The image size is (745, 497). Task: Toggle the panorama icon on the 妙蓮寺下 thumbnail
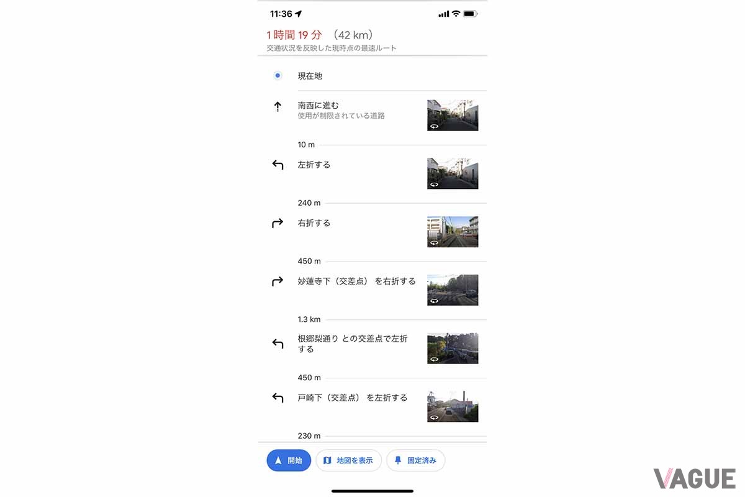tap(433, 301)
